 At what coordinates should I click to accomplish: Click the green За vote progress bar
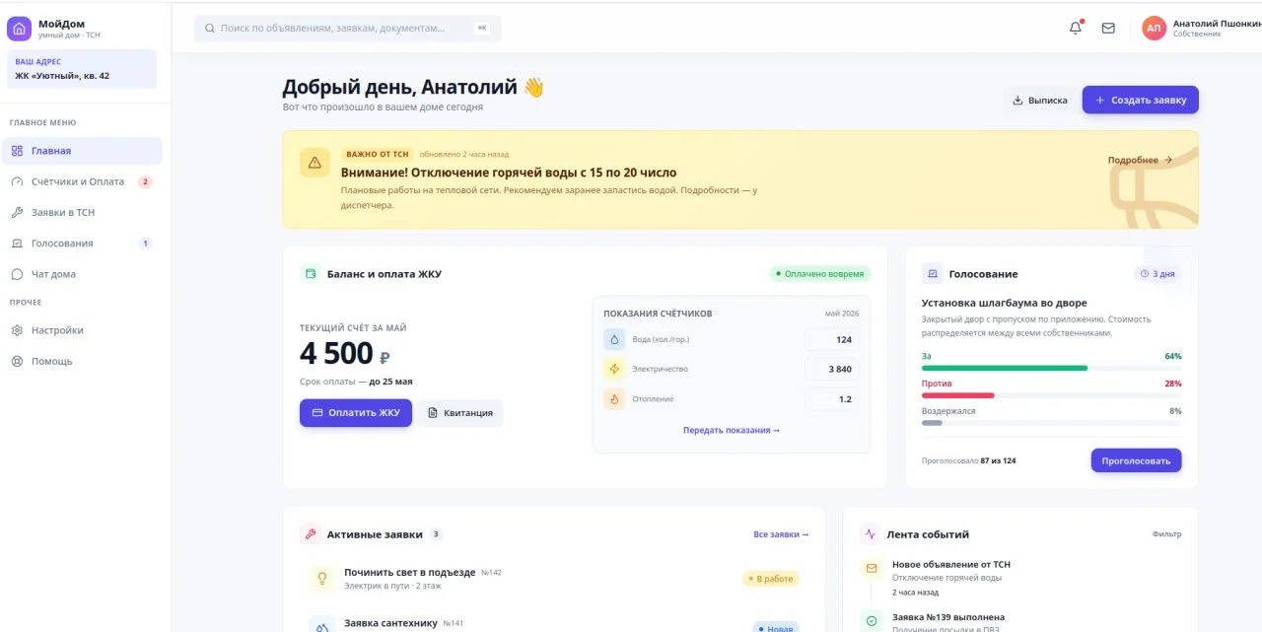tap(1004, 368)
